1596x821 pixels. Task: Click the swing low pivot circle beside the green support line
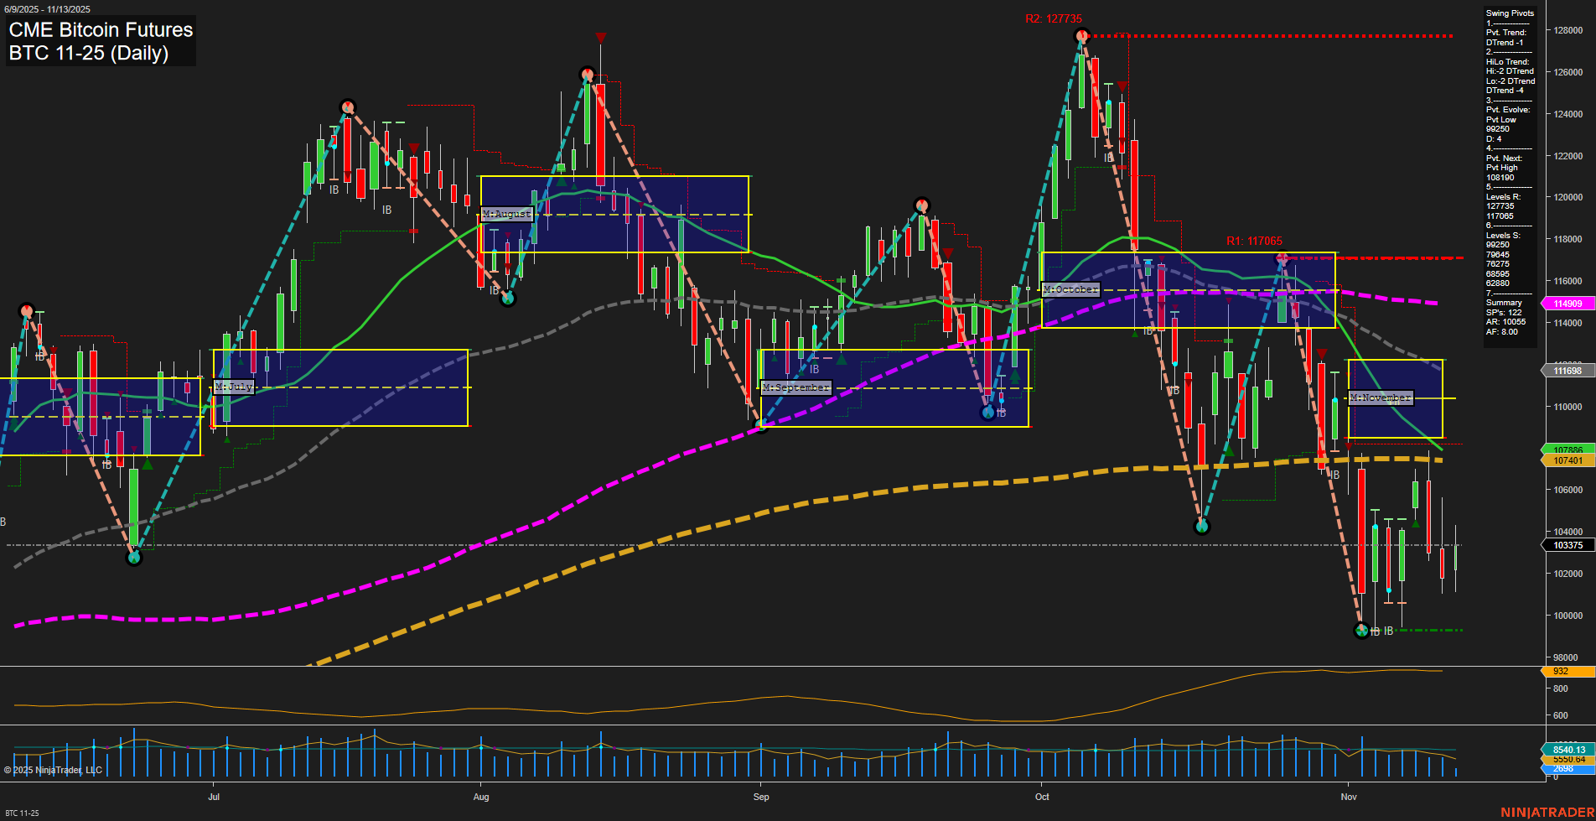pyautogui.click(x=1361, y=631)
